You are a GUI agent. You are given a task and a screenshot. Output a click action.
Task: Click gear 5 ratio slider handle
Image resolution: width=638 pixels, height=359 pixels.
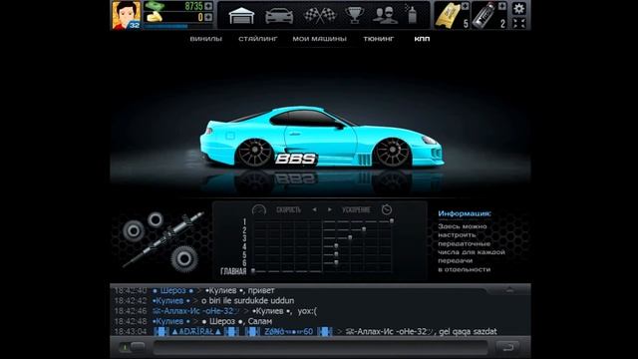pos(336,254)
